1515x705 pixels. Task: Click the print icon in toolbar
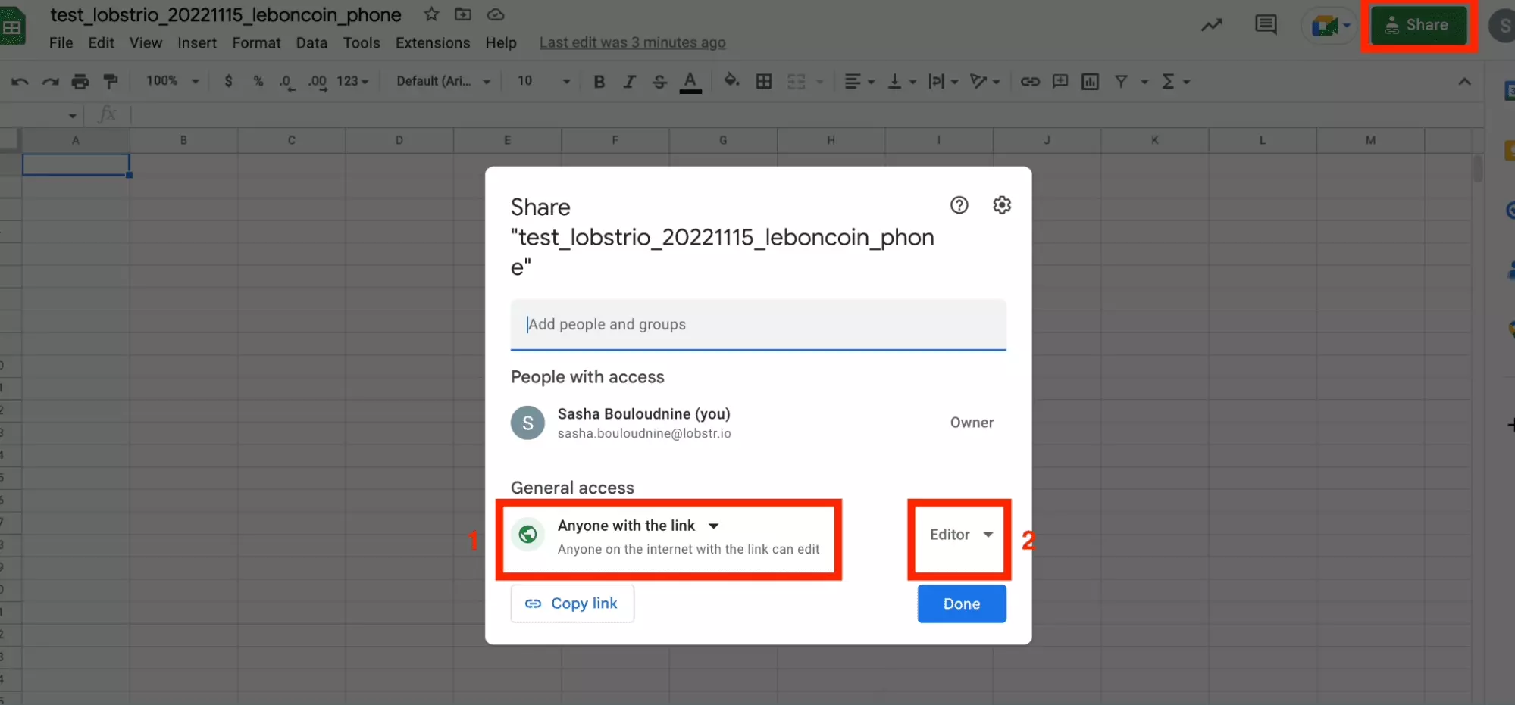(x=80, y=81)
